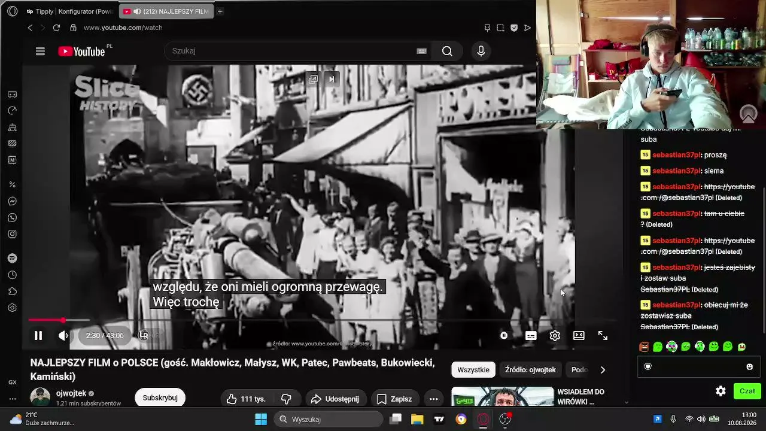Viewport: 766px width, 431px height.
Task: Submit search with the magnifier button
Action: pos(447,51)
